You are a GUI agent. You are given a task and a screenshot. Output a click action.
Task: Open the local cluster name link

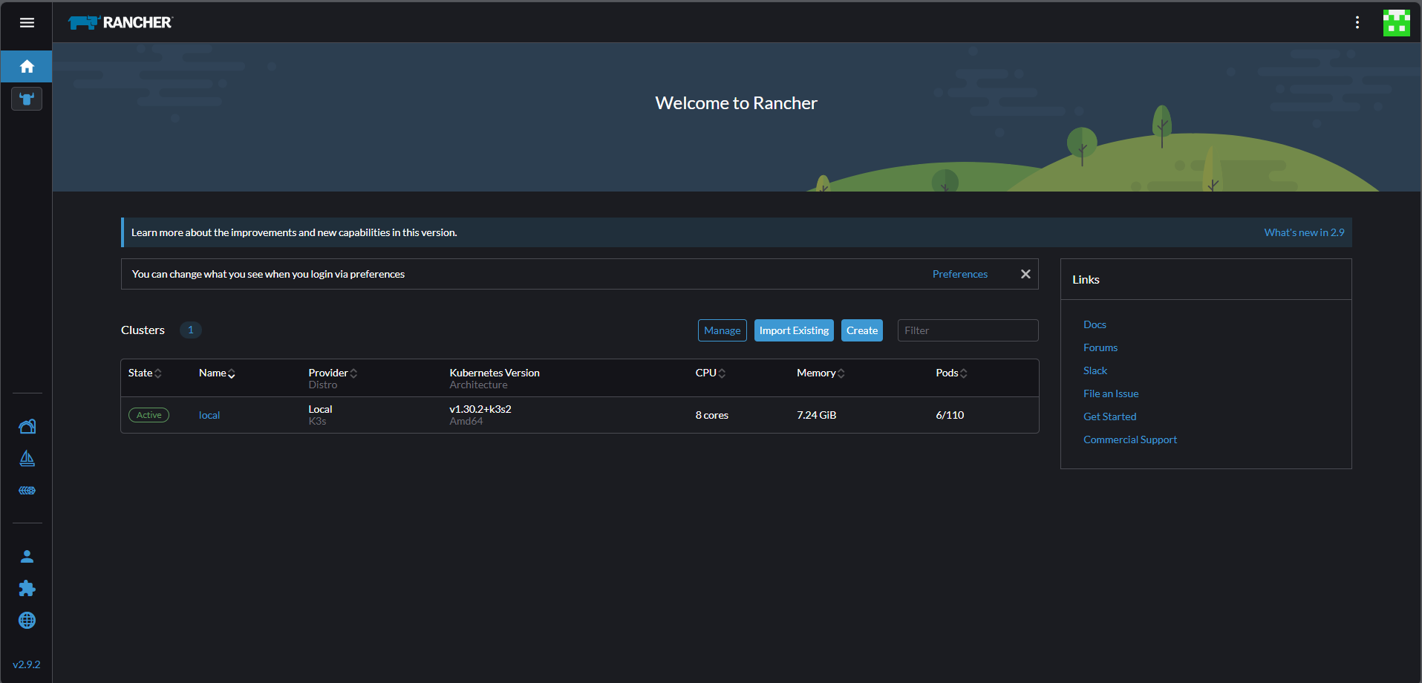(209, 415)
